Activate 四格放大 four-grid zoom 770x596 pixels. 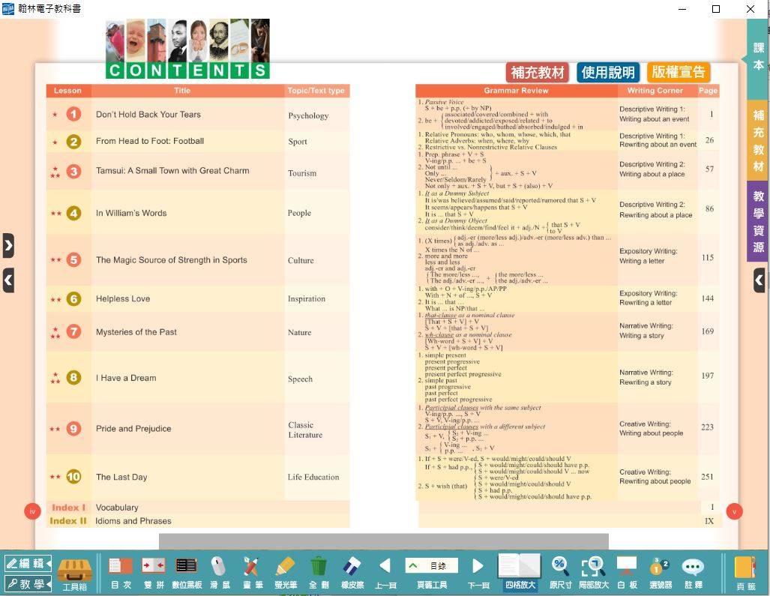coord(520,573)
